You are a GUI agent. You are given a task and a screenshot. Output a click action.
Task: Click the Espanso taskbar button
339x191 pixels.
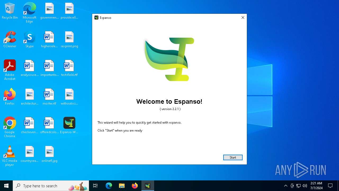tap(148, 186)
